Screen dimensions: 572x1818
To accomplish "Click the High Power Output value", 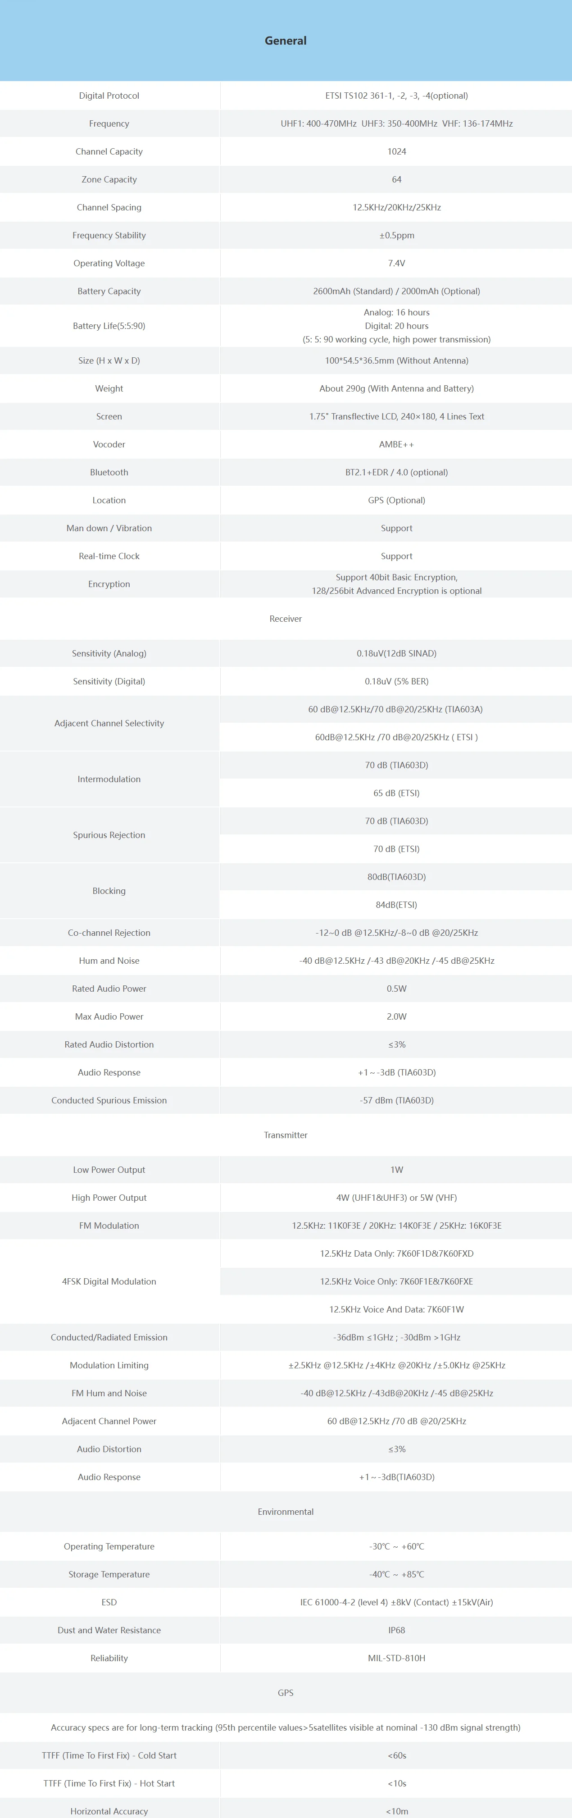I will [396, 1197].
